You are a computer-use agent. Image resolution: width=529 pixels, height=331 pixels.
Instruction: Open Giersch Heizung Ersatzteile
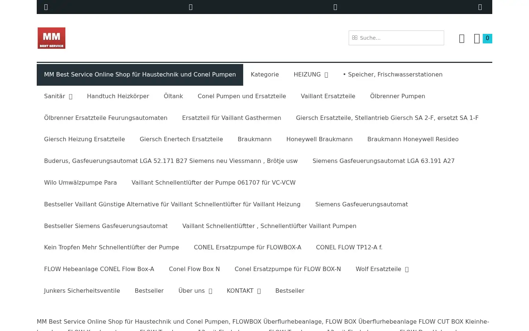click(84, 139)
